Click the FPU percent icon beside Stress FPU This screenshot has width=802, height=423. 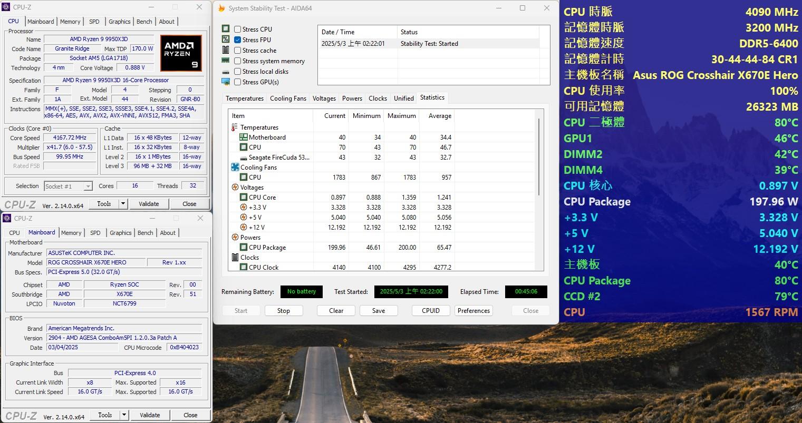(x=226, y=40)
